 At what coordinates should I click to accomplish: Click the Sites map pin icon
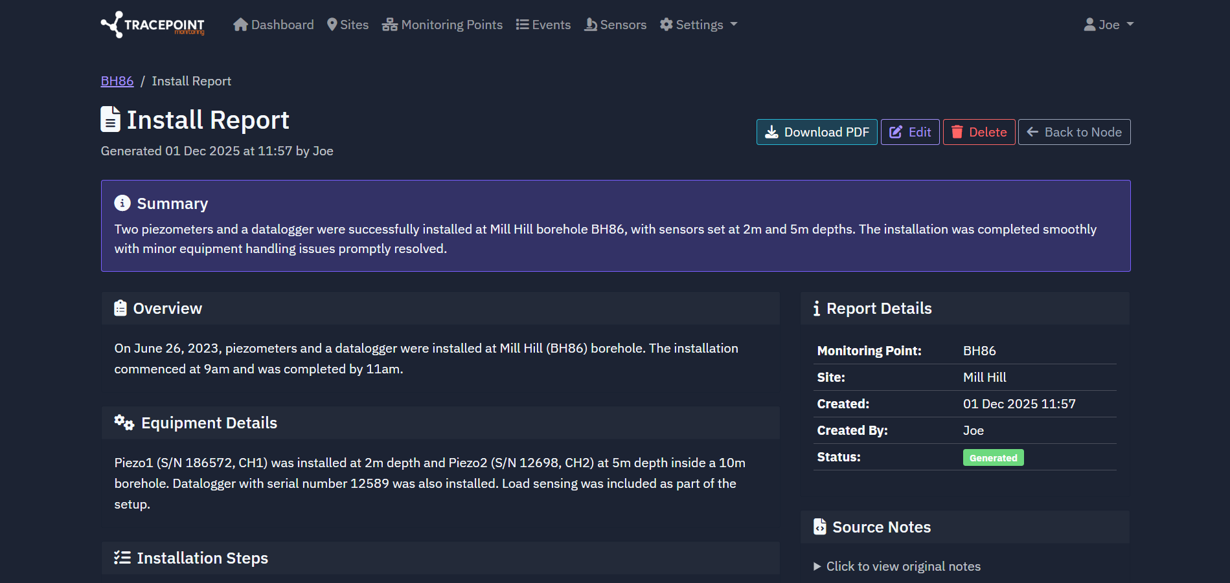tap(332, 24)
